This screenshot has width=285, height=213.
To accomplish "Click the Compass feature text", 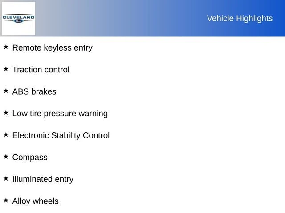I will click(30, 157).
